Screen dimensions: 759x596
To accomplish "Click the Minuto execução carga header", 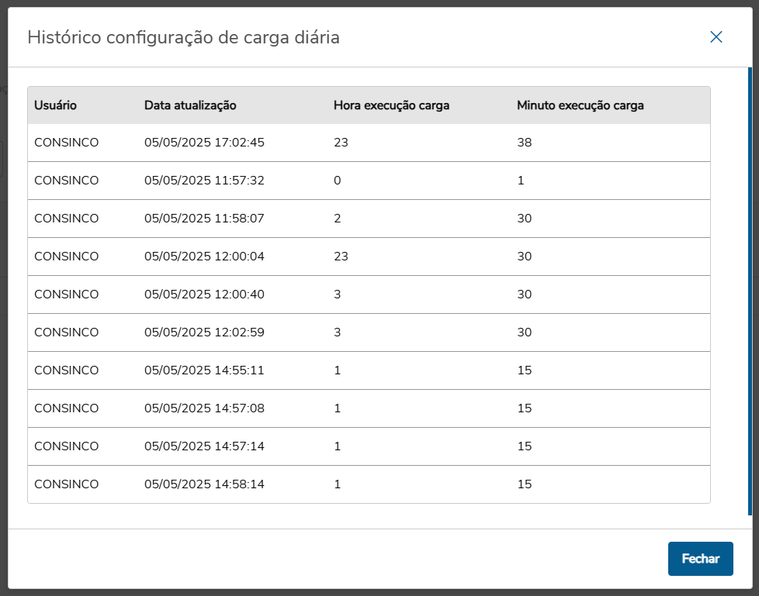I will coord(580,105).
